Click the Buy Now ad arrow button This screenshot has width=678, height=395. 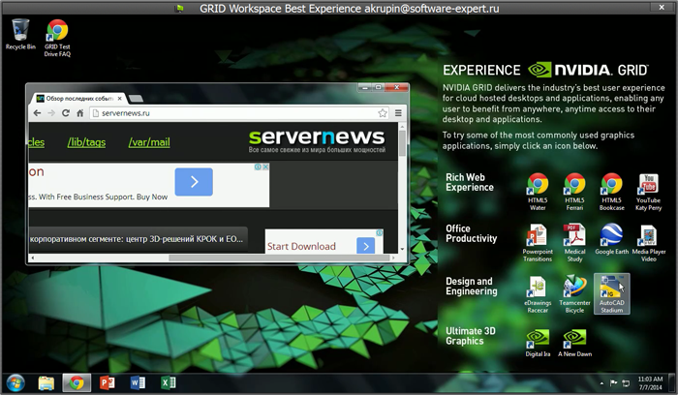pyautogui.click(x=194, y=182)
